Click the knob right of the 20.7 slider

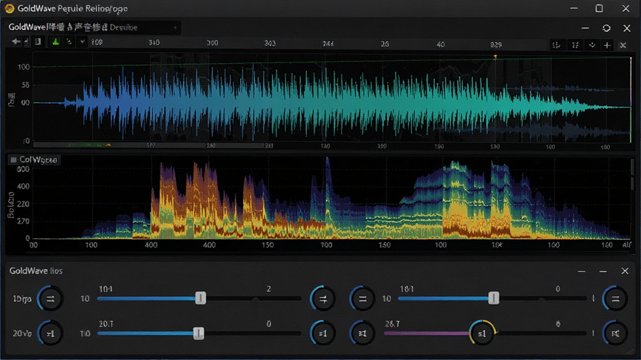(323, 334)
